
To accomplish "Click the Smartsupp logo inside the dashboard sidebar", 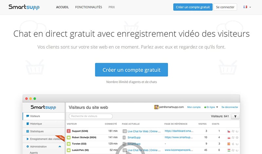I will click(43, 107).
